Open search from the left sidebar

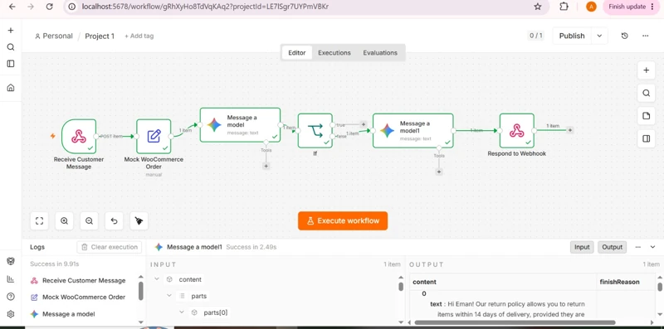(11, 47)
